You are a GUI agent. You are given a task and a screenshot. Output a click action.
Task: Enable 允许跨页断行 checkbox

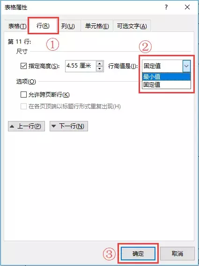click(x=23, y=94)
